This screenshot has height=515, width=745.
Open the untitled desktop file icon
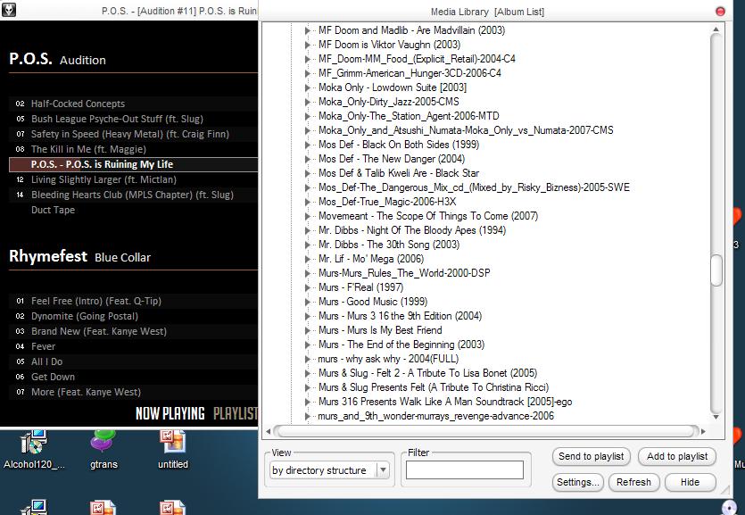point(173,449)
